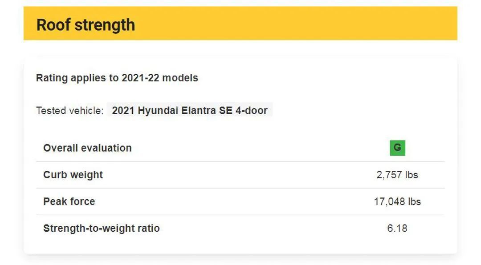Viewport: 481px width, 265px height.
Task: Click the 4-door text in the vehicle tag
Action: point(252,110)
